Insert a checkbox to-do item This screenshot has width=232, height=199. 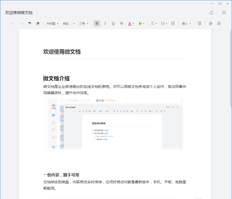[x=173, y=23]
